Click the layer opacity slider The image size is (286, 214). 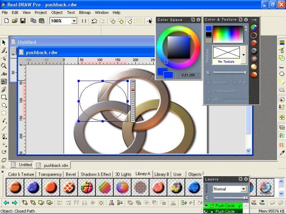(231, 198)
